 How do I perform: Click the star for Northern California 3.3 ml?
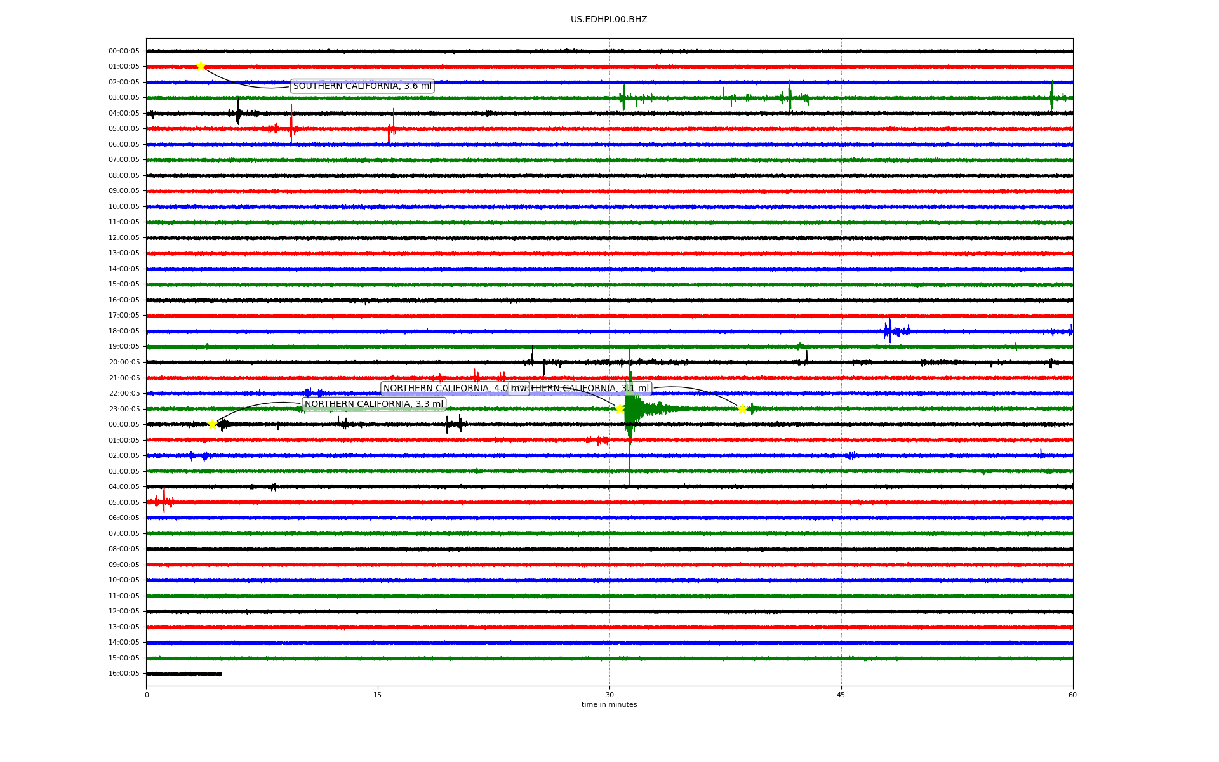pos(212,424)
